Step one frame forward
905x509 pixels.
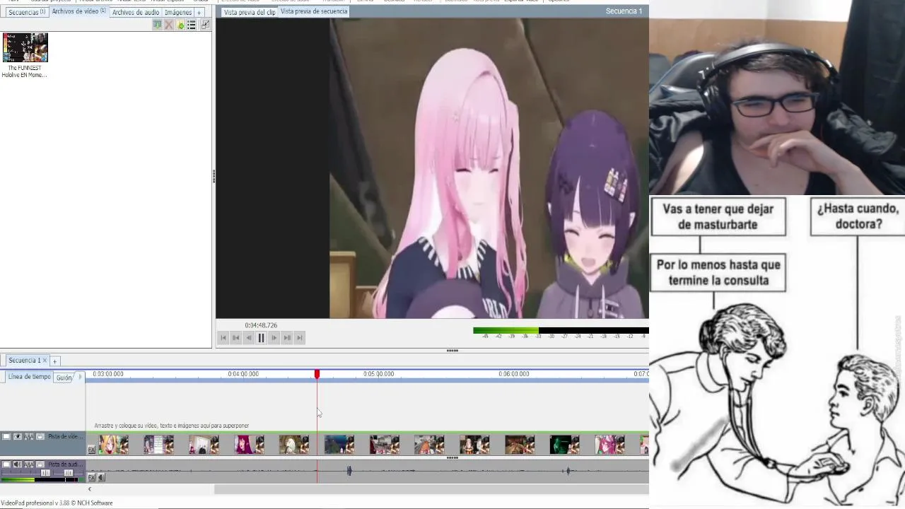274,338
